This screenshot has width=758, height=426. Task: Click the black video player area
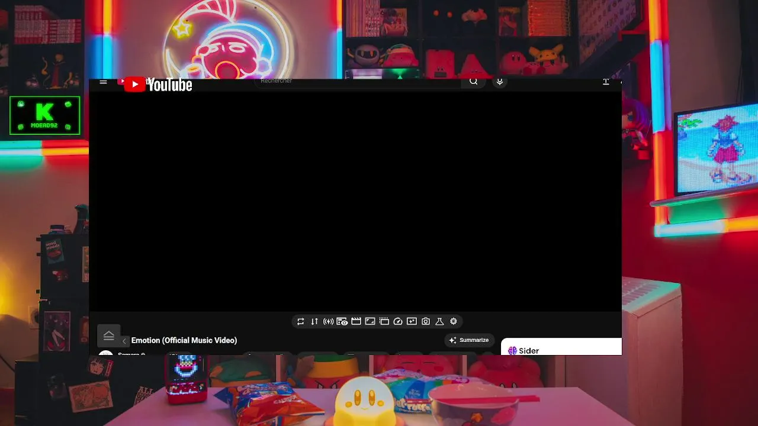tap(355, 201)
